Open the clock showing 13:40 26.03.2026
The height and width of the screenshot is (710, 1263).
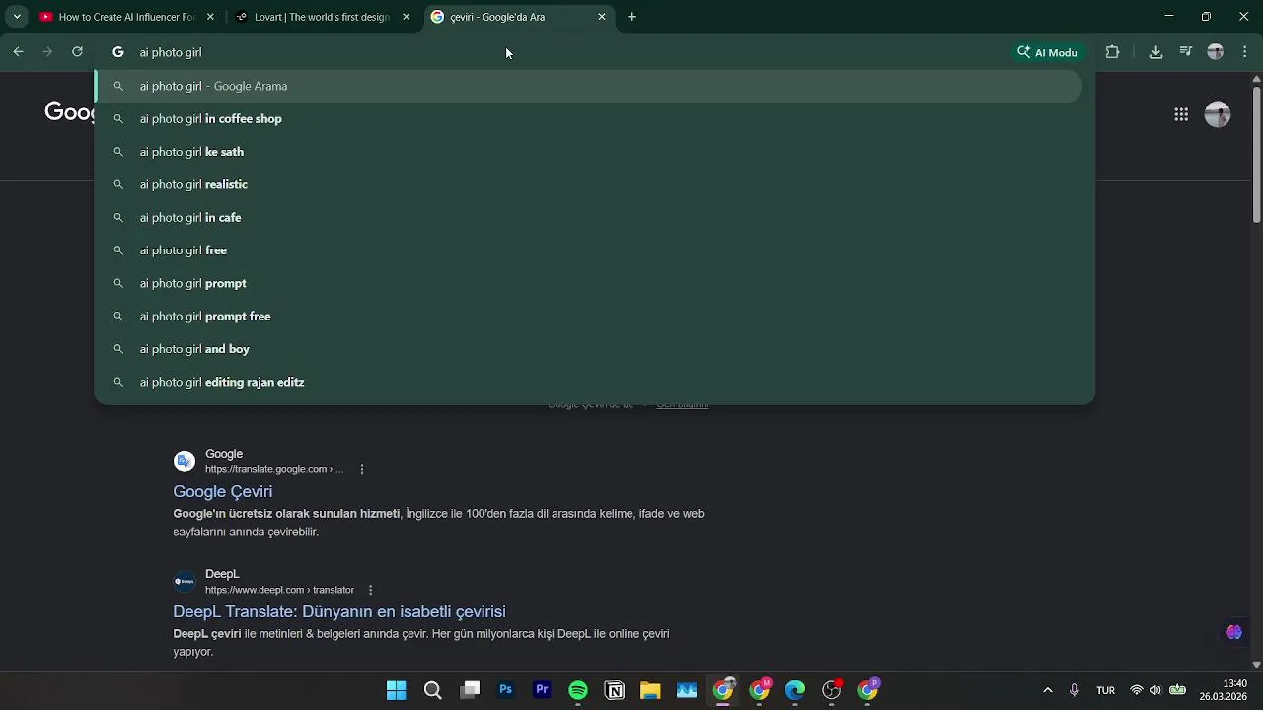(1224, 690)
